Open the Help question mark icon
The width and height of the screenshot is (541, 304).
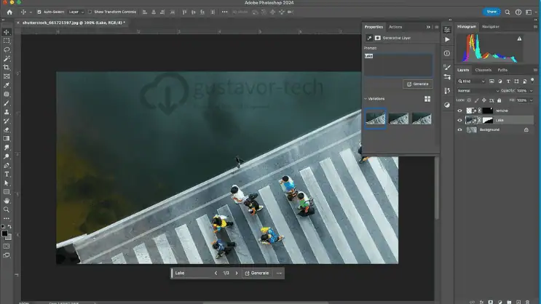click(518, 12)
